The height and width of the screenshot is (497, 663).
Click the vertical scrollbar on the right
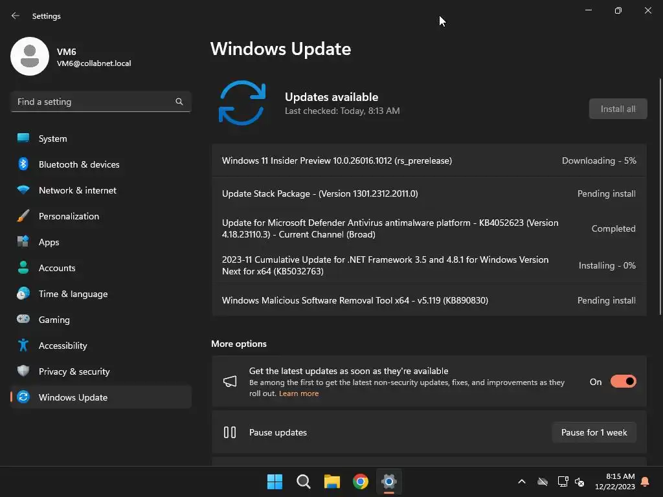point(660,197)
